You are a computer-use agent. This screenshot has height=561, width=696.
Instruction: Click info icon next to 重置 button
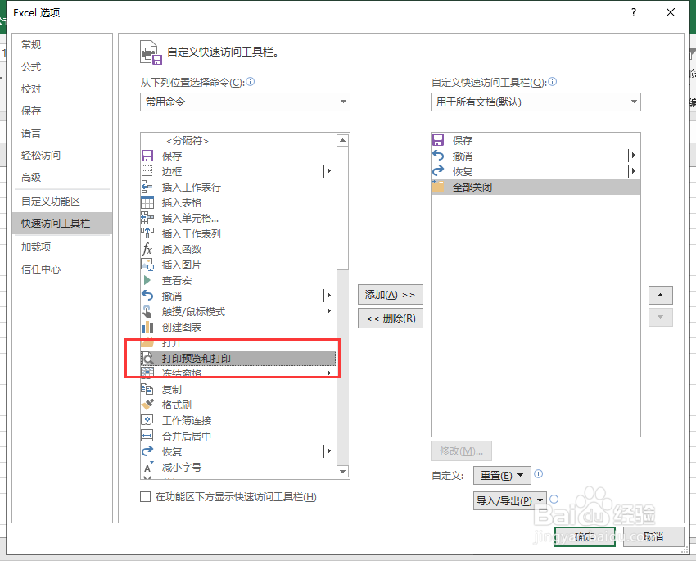tap(539, 474)
